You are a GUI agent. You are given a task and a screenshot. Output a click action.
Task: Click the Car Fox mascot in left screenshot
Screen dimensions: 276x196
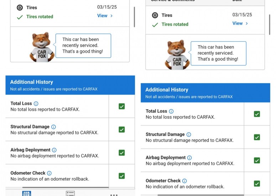coord(42,47)
